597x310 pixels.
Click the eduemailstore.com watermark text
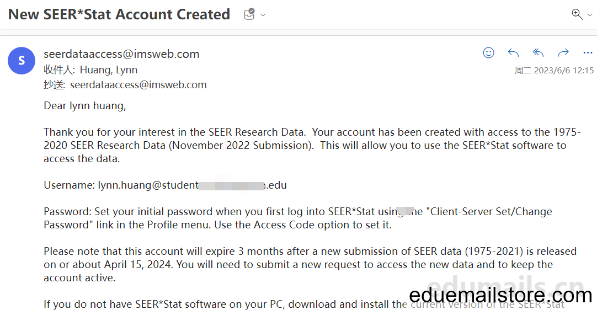500,295
